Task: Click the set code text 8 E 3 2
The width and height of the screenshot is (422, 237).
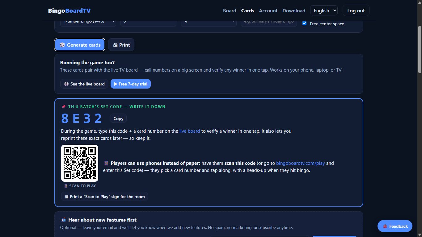Action: [82, 118]
